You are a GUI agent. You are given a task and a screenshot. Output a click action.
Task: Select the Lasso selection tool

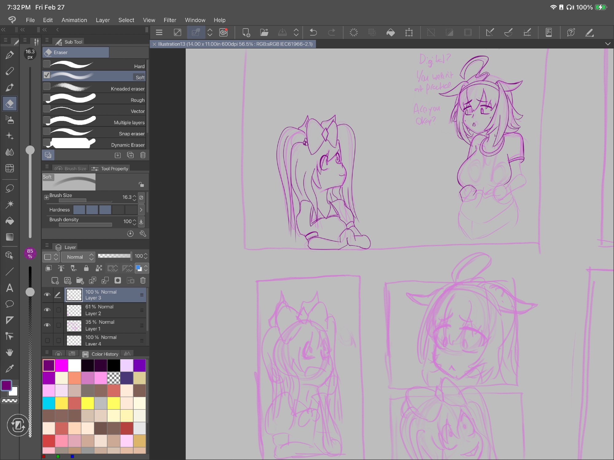(x=10, y=188)
